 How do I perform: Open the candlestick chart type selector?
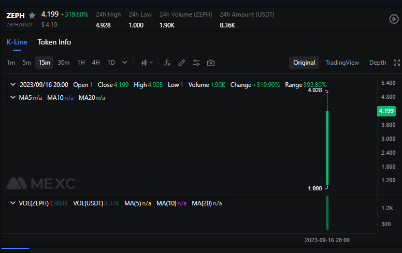pos(147,63)
